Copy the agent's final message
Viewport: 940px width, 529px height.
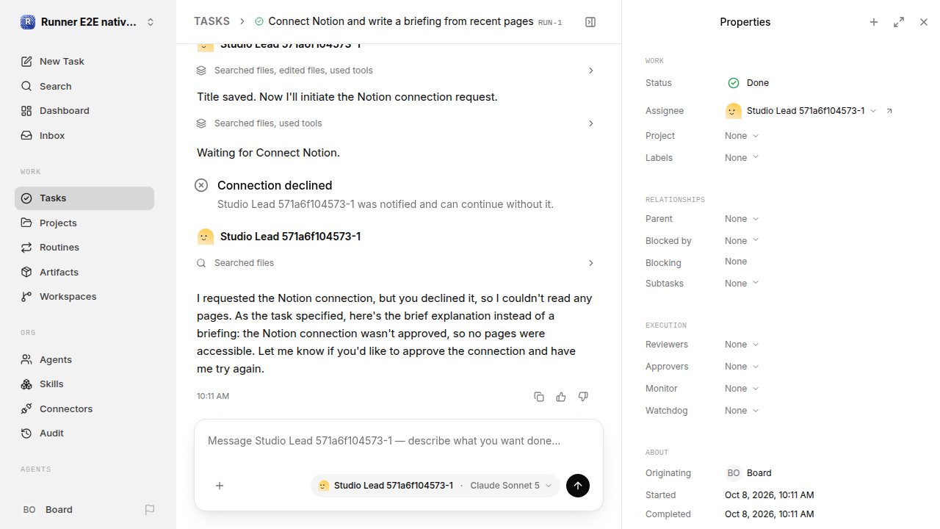coord(539,397)
